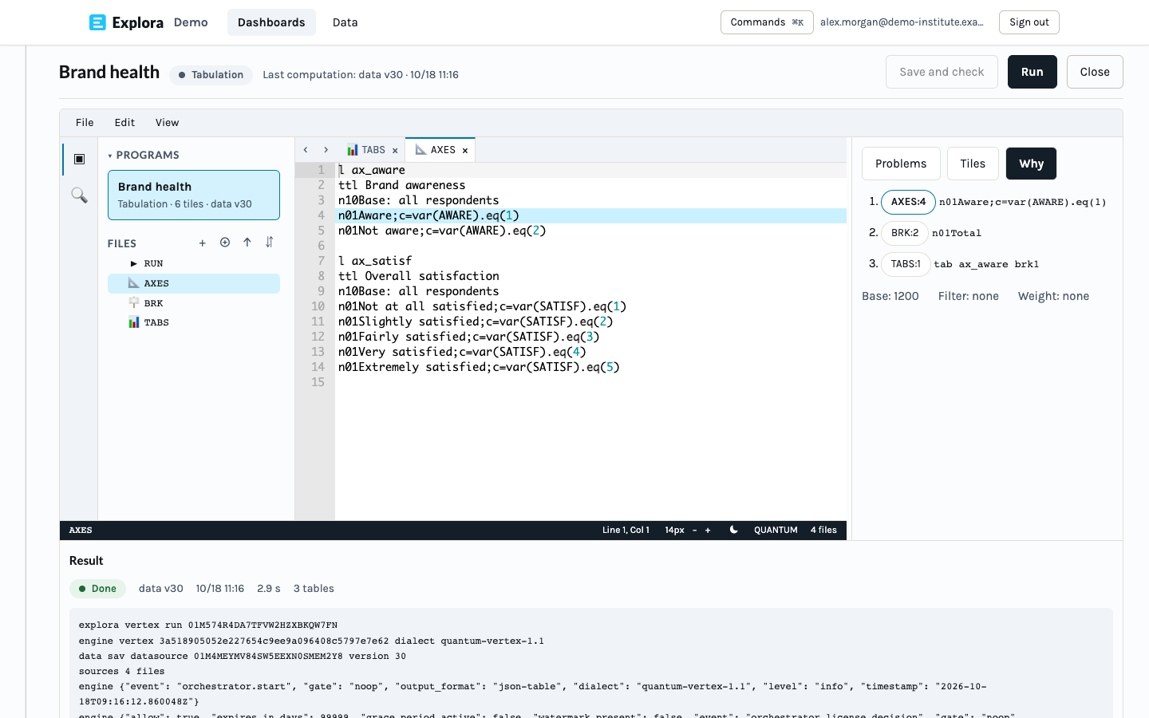This screenshot has width=1149, height=718.
Task: Collapse the PROGRAMS section
Action: pyautogui.click(x=144, y=155)
